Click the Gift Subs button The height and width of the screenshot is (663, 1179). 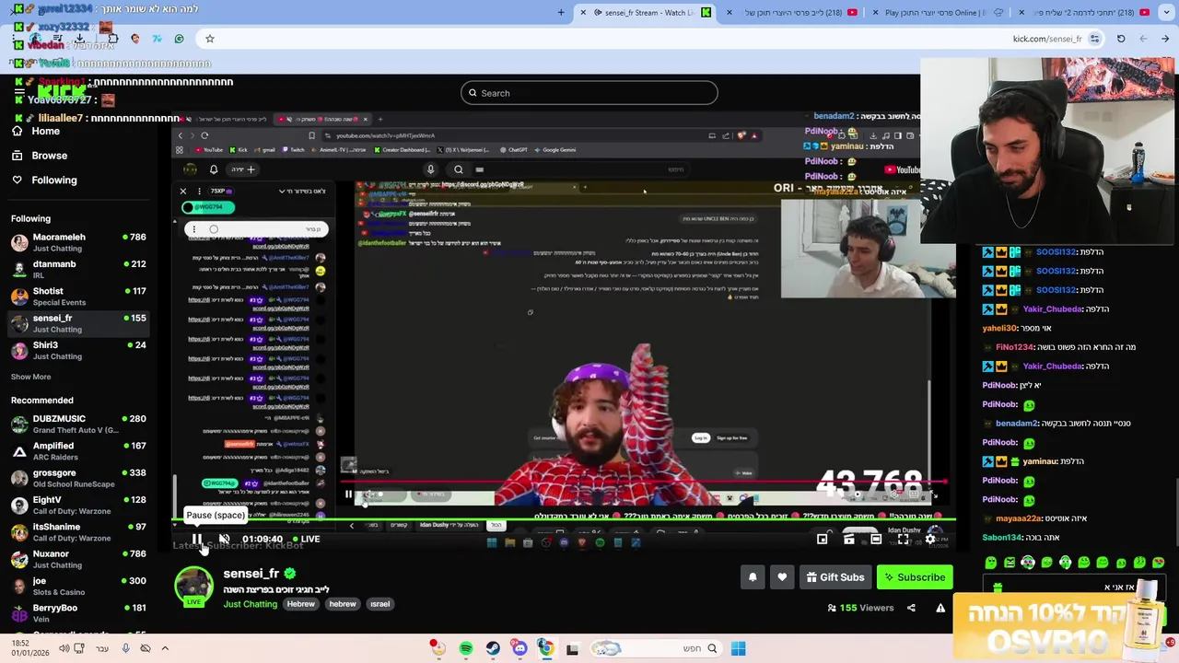tap(835, 577)
